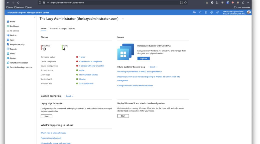Viewport: 260px width, 144px height.
Task: See all Intune Customer Success blog posts
Action: pos(153,67)
